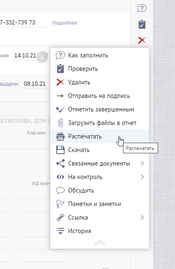The width and height of the screenshot is (175, 269).
Task: Click the history list icon beside История
Action: [x=60, y=231]
